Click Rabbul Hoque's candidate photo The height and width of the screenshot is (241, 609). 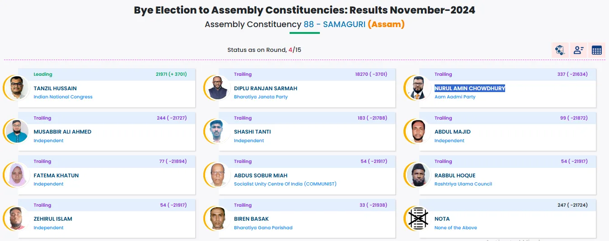[x=418, y=175]
